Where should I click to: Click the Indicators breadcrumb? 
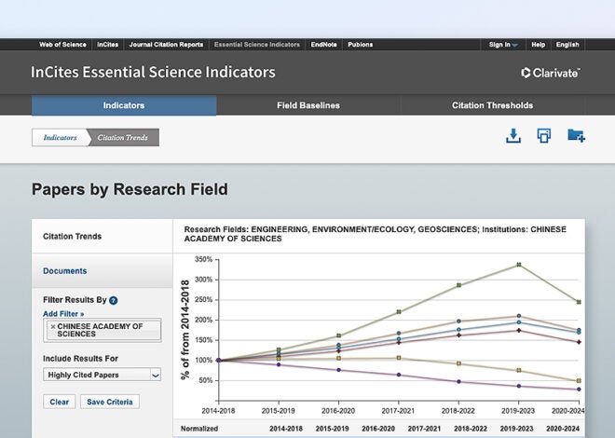pos(61,138)
